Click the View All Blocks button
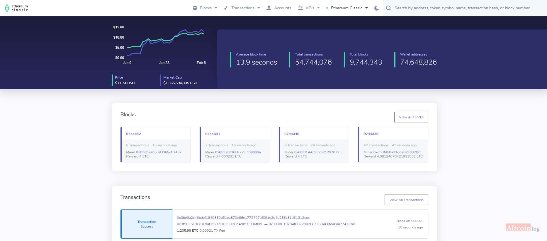The width and height of the screenshot is (547, 241). pos(411,117)
